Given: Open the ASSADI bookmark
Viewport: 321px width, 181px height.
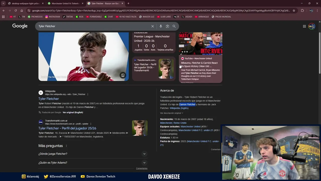Looking at the screenshot, I should (x=187, y=17).
